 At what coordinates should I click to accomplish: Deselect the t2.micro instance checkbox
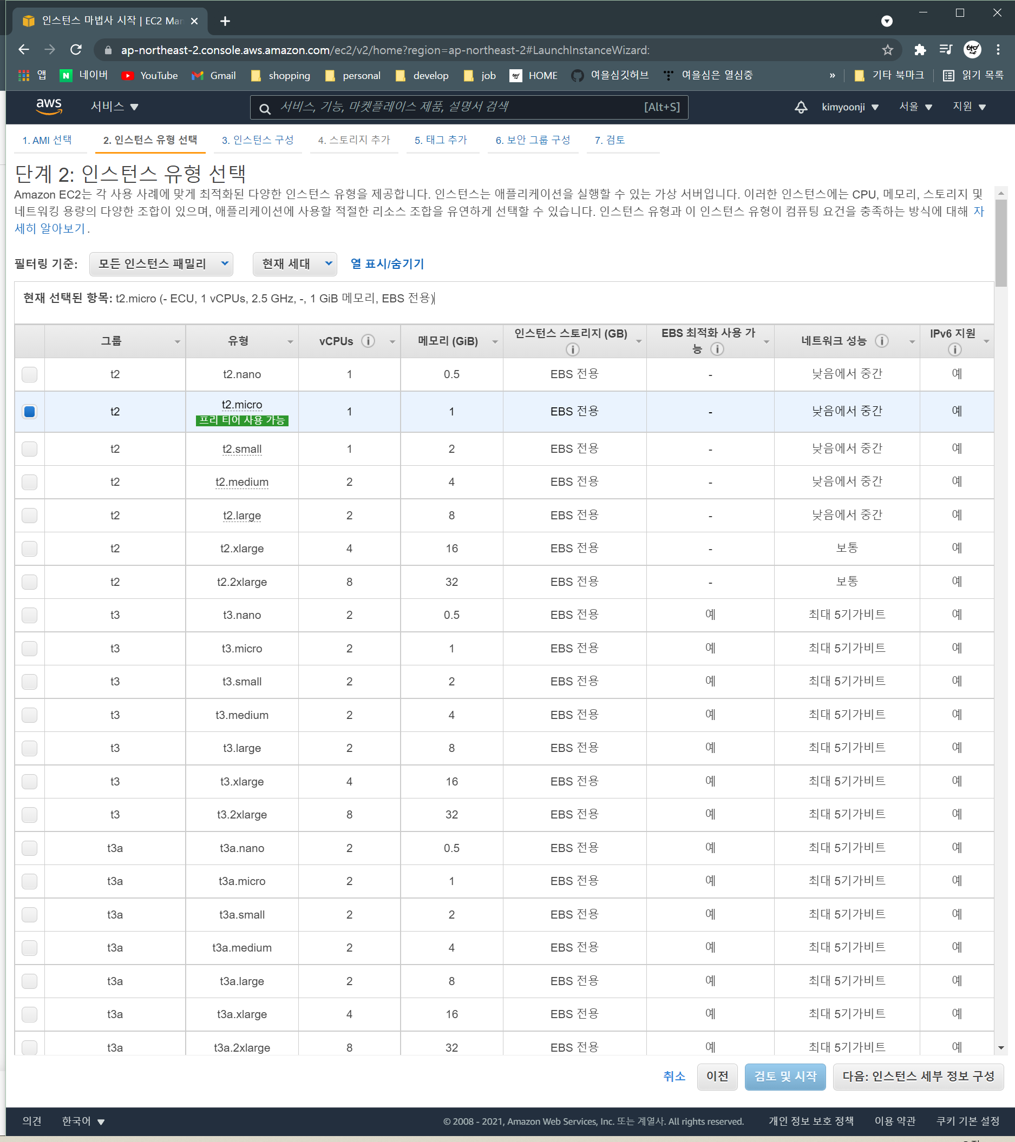click(x=30, y=412)
